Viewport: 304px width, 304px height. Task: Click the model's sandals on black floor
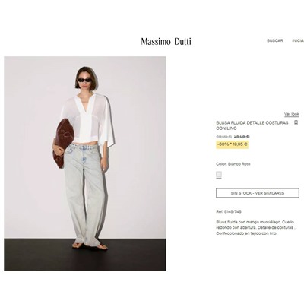pos(90,245)
